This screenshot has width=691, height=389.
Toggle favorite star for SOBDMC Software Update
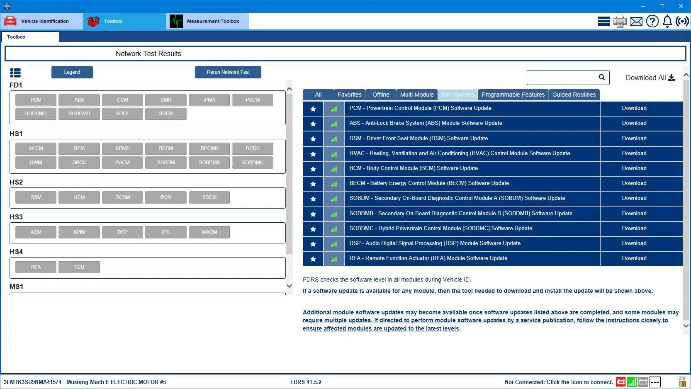tap(313, 229)
